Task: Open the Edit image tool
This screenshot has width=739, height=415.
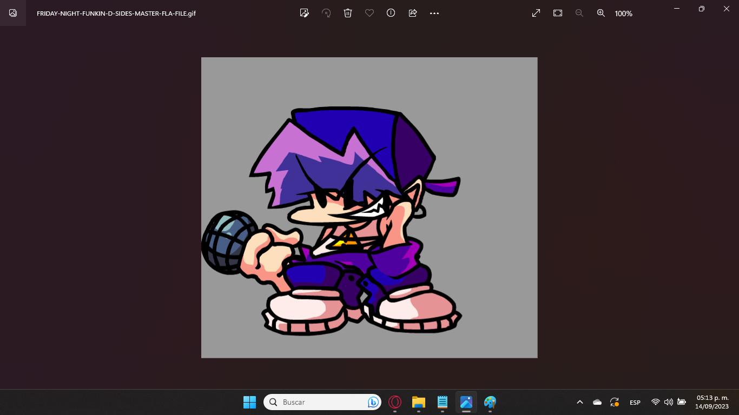Action: pos(305,13)
